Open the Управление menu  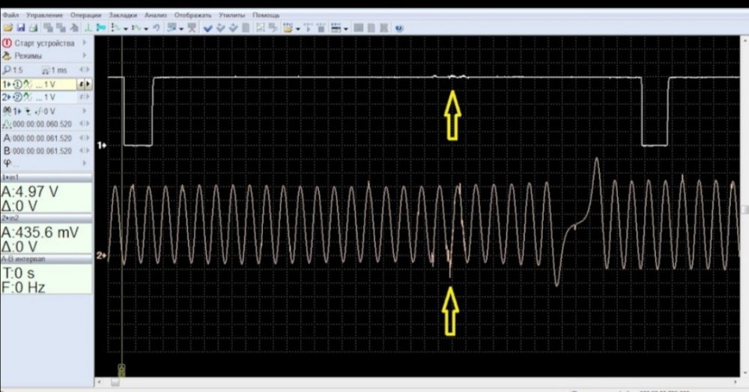[44, 15]
